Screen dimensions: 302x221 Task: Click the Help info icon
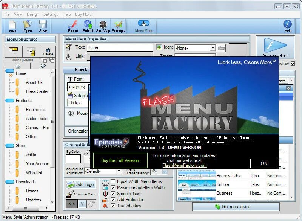(288, 26)
